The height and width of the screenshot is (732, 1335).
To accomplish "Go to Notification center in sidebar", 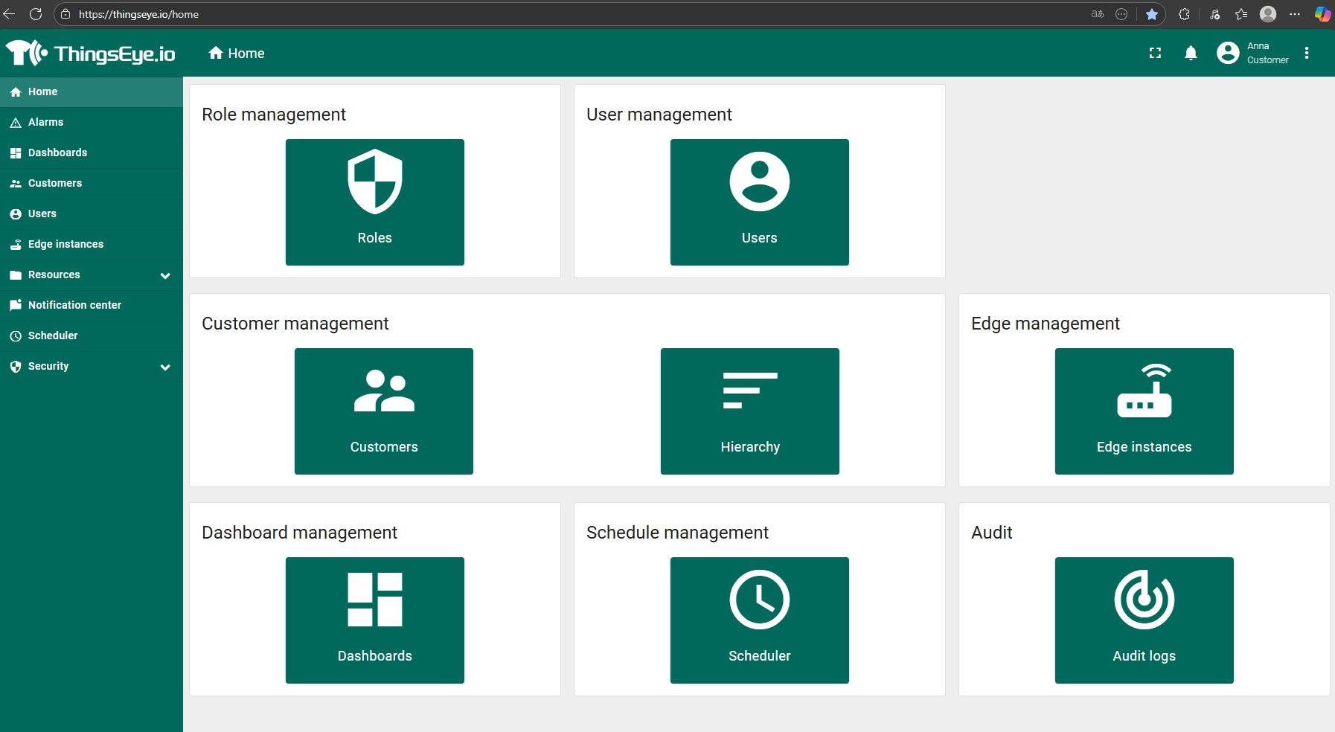I will click(74, 305).
